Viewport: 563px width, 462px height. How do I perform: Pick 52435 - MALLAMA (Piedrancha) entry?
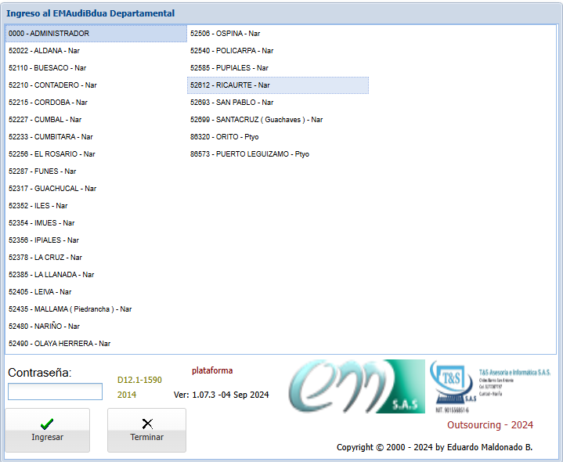(x=70, y=309)
